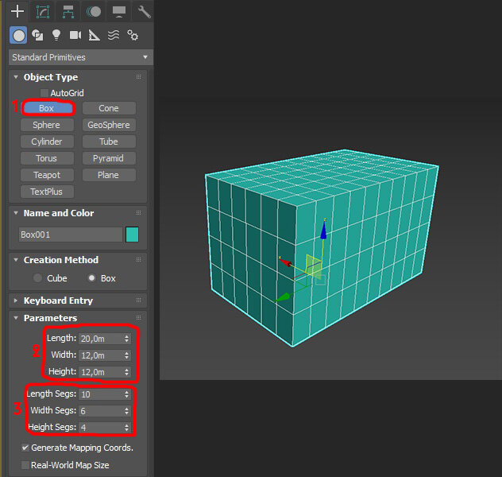
Task: Click the Plane primitive button
Action: 109,175
